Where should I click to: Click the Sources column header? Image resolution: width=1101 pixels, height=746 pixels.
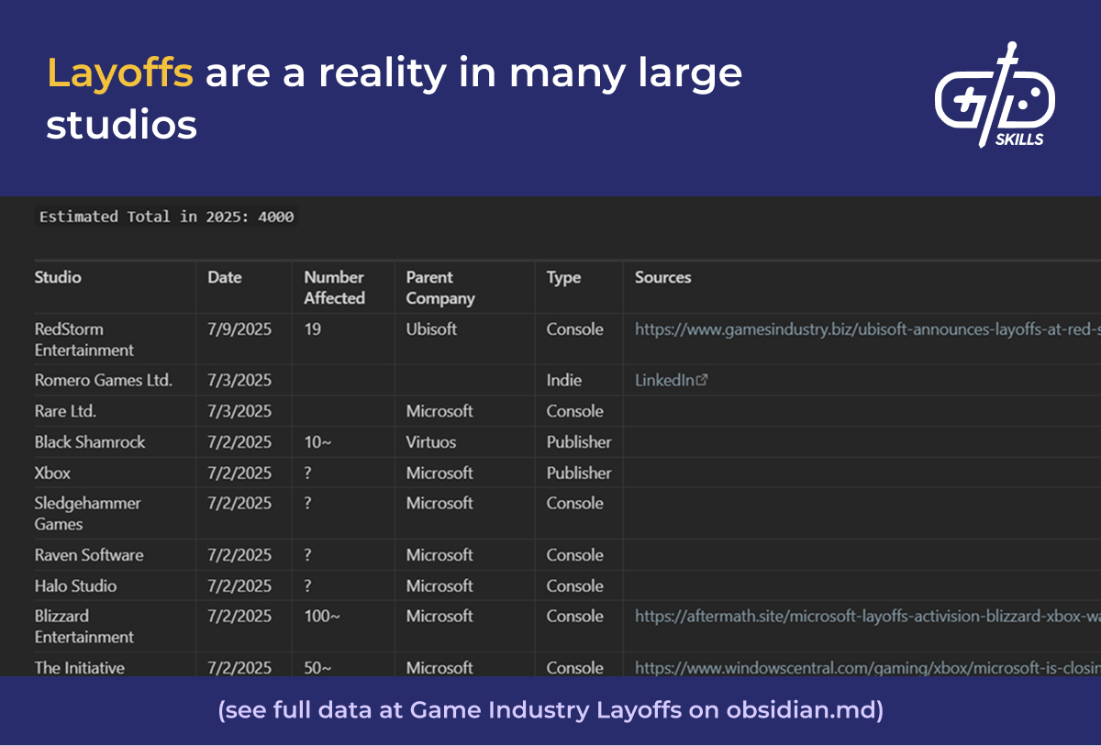(662, 277)
